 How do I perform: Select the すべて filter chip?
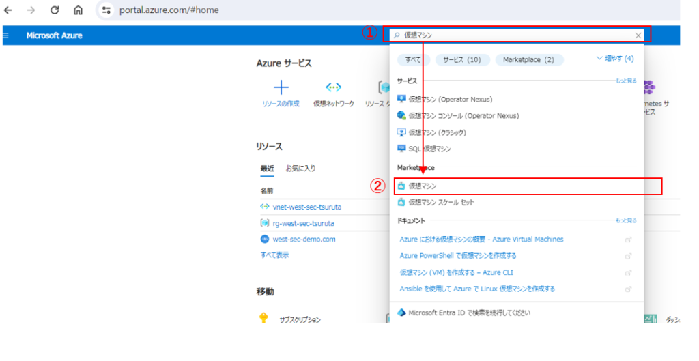[413, 60]
